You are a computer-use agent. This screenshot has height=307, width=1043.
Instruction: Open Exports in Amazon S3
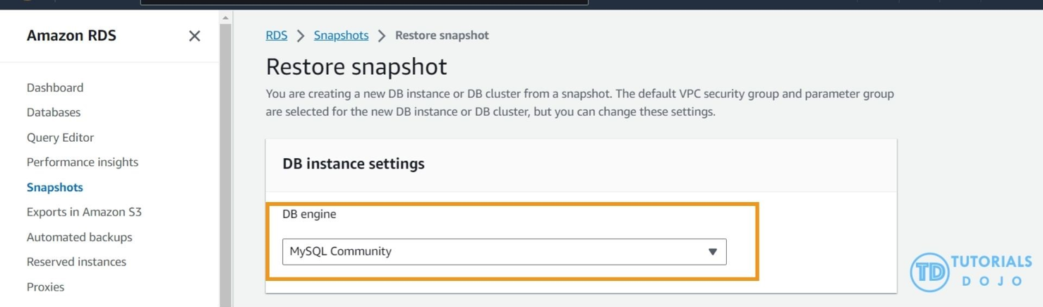(x=84, y=212)
